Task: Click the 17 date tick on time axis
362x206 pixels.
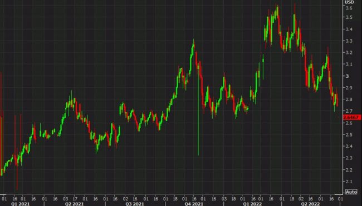Action: tap(75, 199)
